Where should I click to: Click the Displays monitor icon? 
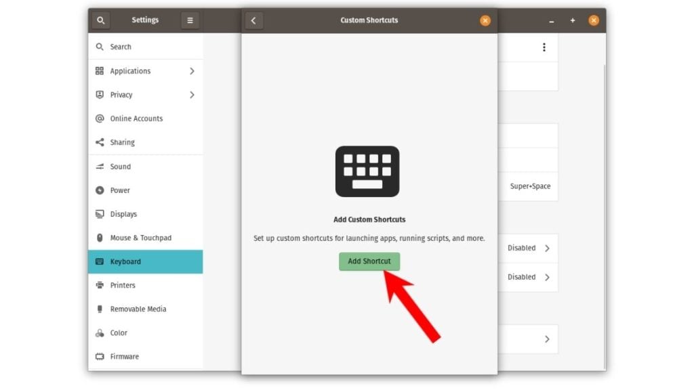(x=100, y=214)
